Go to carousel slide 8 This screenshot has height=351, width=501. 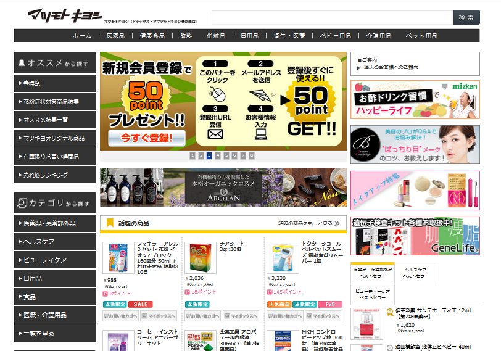252,155
